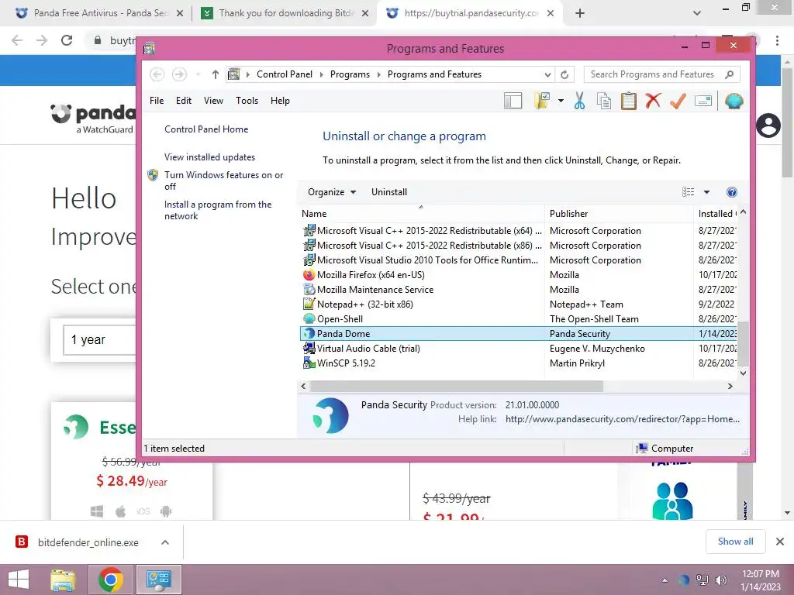794x595 pixels.
Task: Open recent locations dropdown arrow
Action: pyautogui.click(x=198, y=74)
